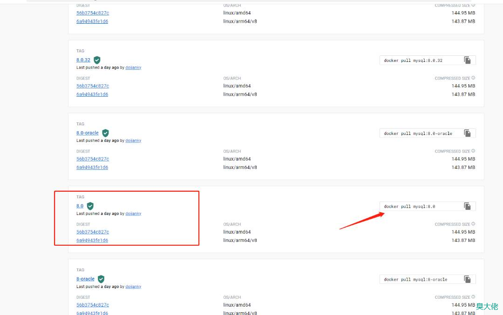Select the docker pull mysql:8.0 command field

(x=428, y=207)
